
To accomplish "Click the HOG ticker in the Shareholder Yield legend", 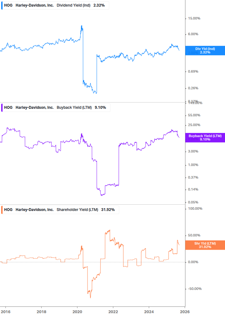I will click(x=8, y=210).
